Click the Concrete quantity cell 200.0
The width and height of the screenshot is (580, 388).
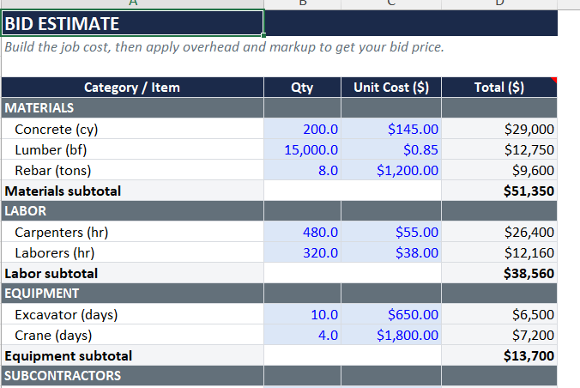click(302, 129)
